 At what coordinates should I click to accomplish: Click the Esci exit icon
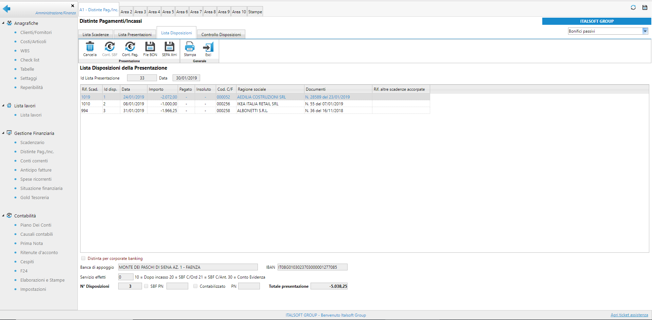click(208, 47)
